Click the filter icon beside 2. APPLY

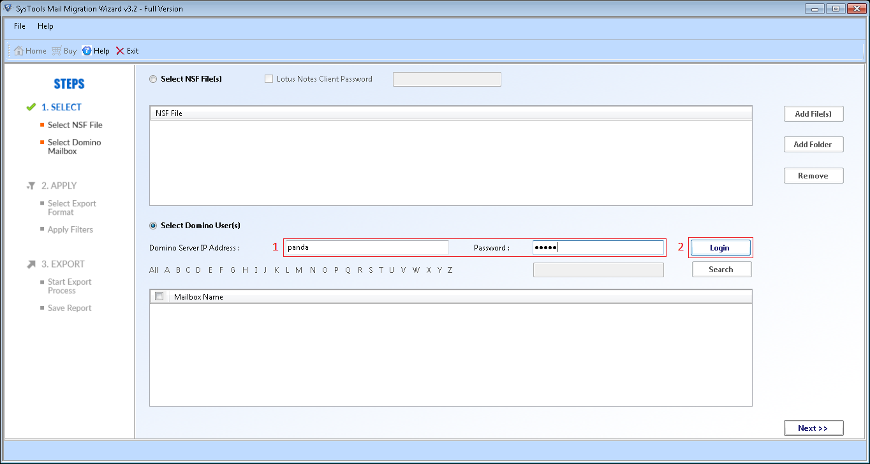31,185
